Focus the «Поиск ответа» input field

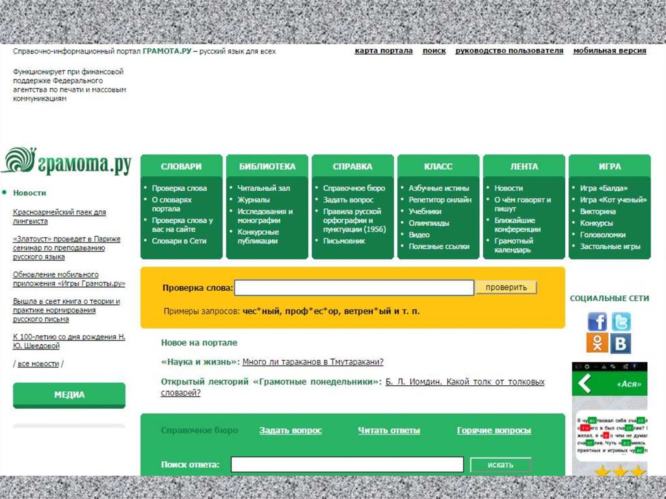[x=347, y=465]
